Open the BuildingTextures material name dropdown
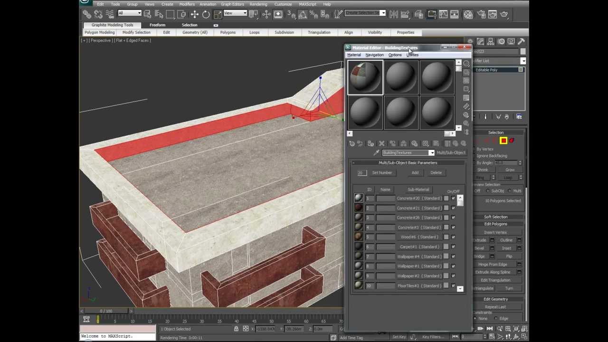Image resolution: width=608 pixels, height=342 pixels. pos(431,153)
